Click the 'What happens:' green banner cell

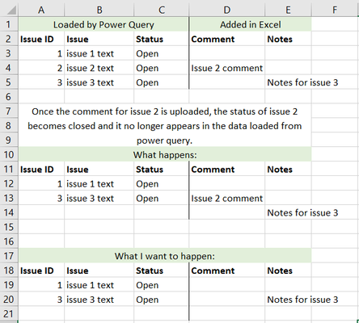point(165,155)
